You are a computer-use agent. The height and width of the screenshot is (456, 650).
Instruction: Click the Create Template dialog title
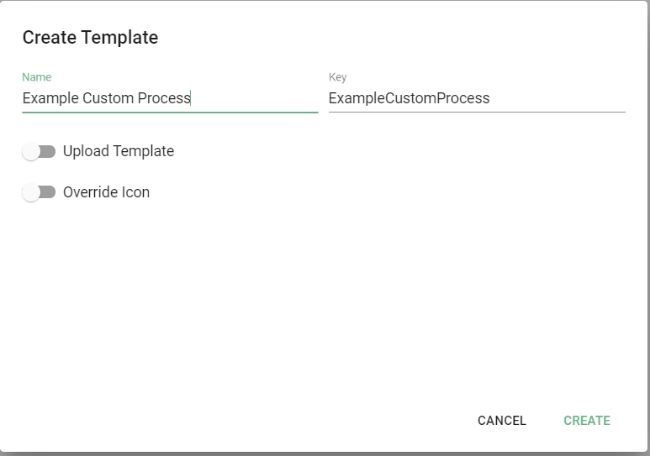click(90, 37)
